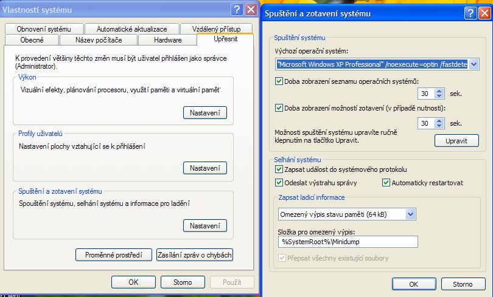Open the Hardware tab

167,40
